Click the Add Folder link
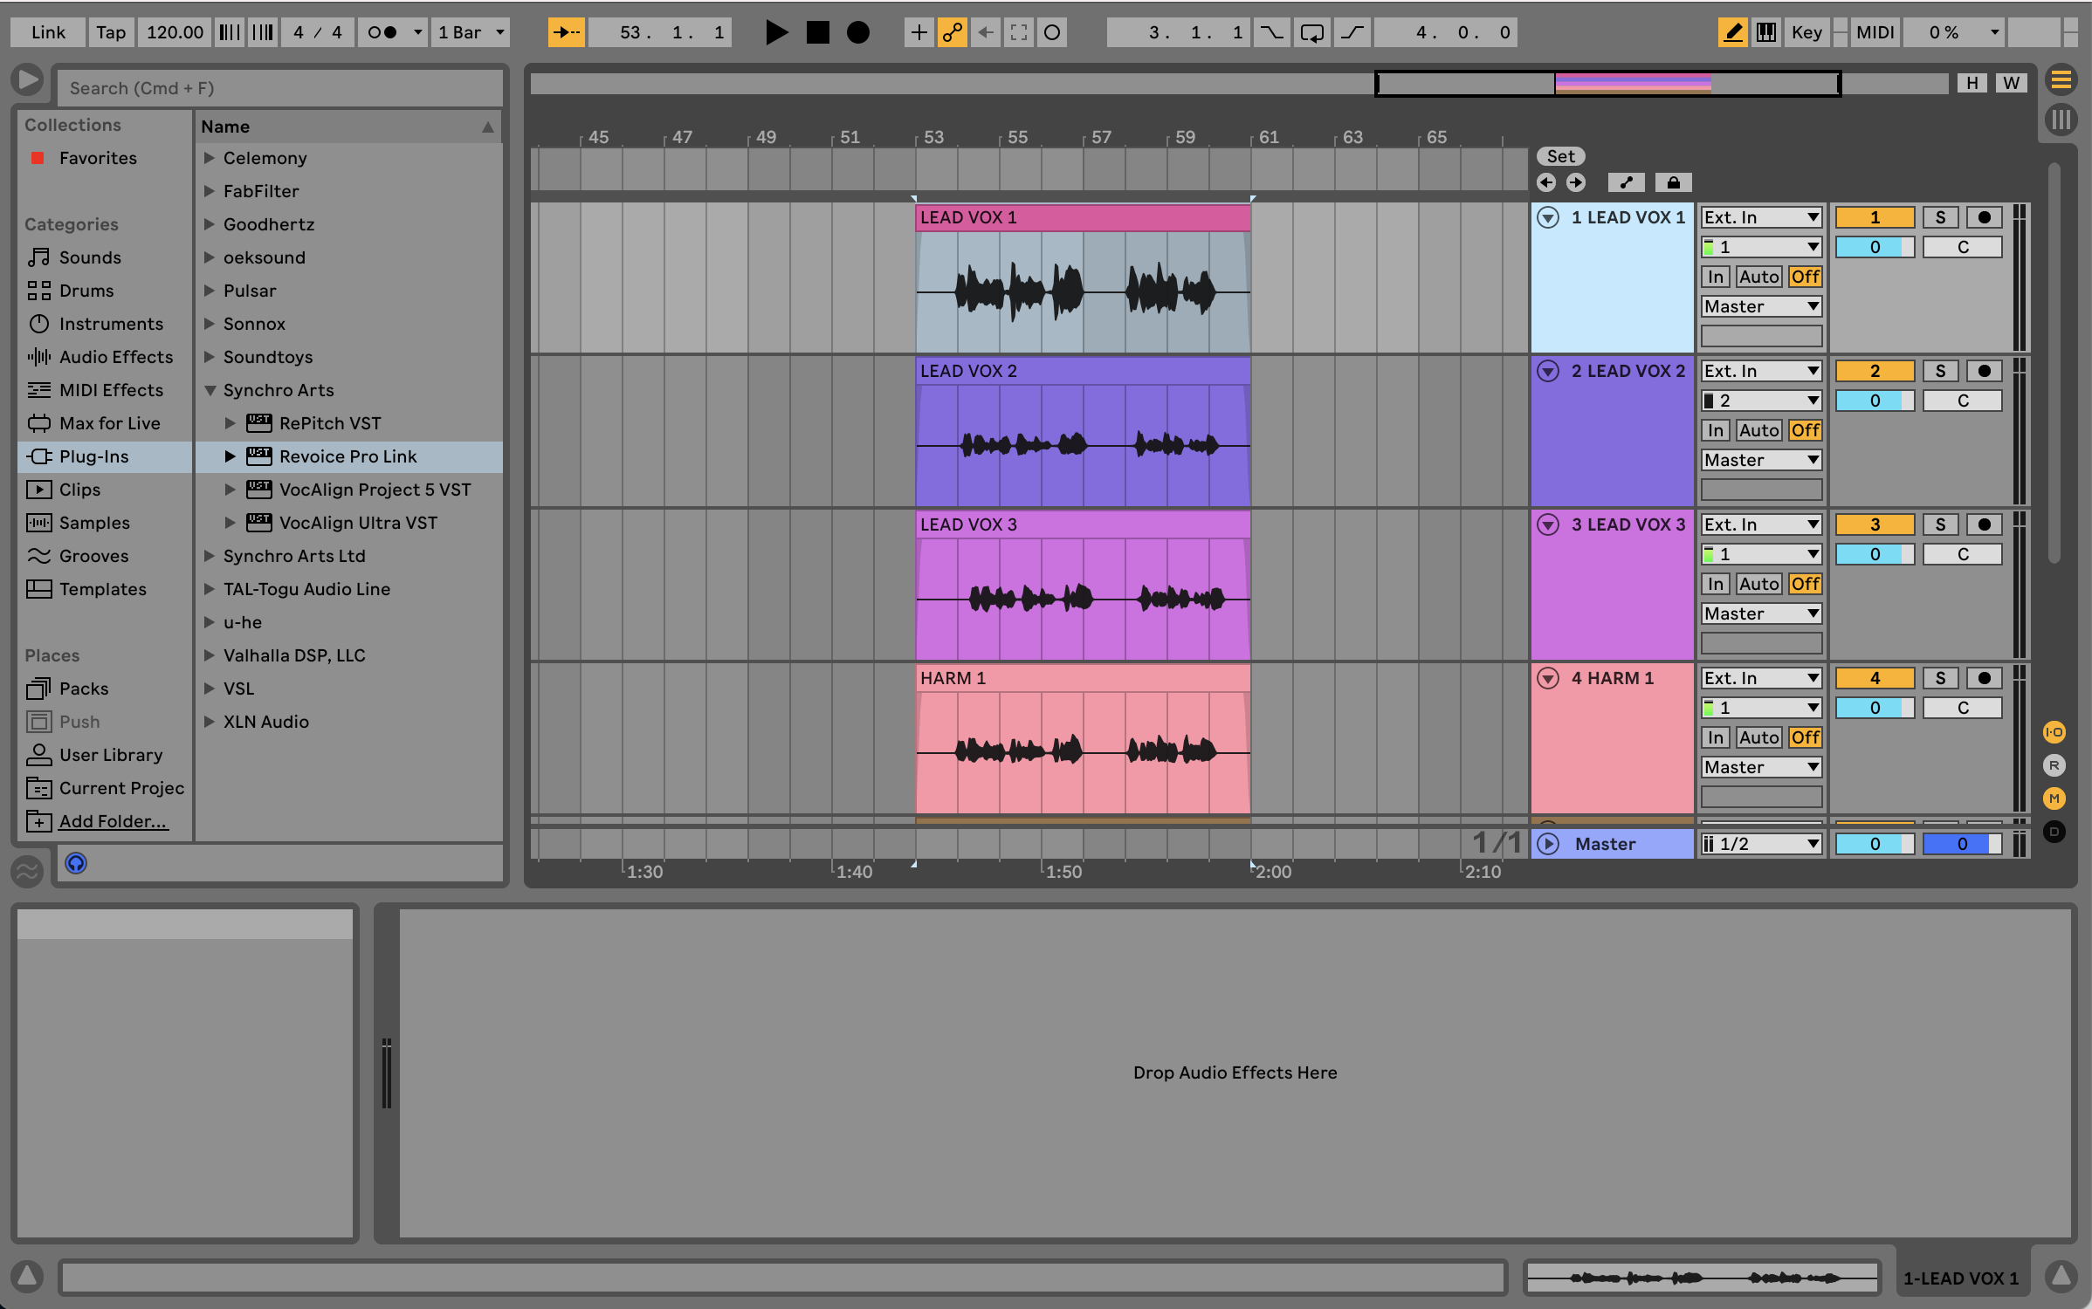Screen dimensions: 2092x1309 113,821
